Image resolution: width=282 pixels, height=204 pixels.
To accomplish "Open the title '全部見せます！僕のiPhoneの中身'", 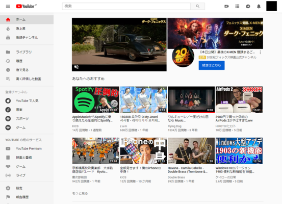I will click(140, 170).
